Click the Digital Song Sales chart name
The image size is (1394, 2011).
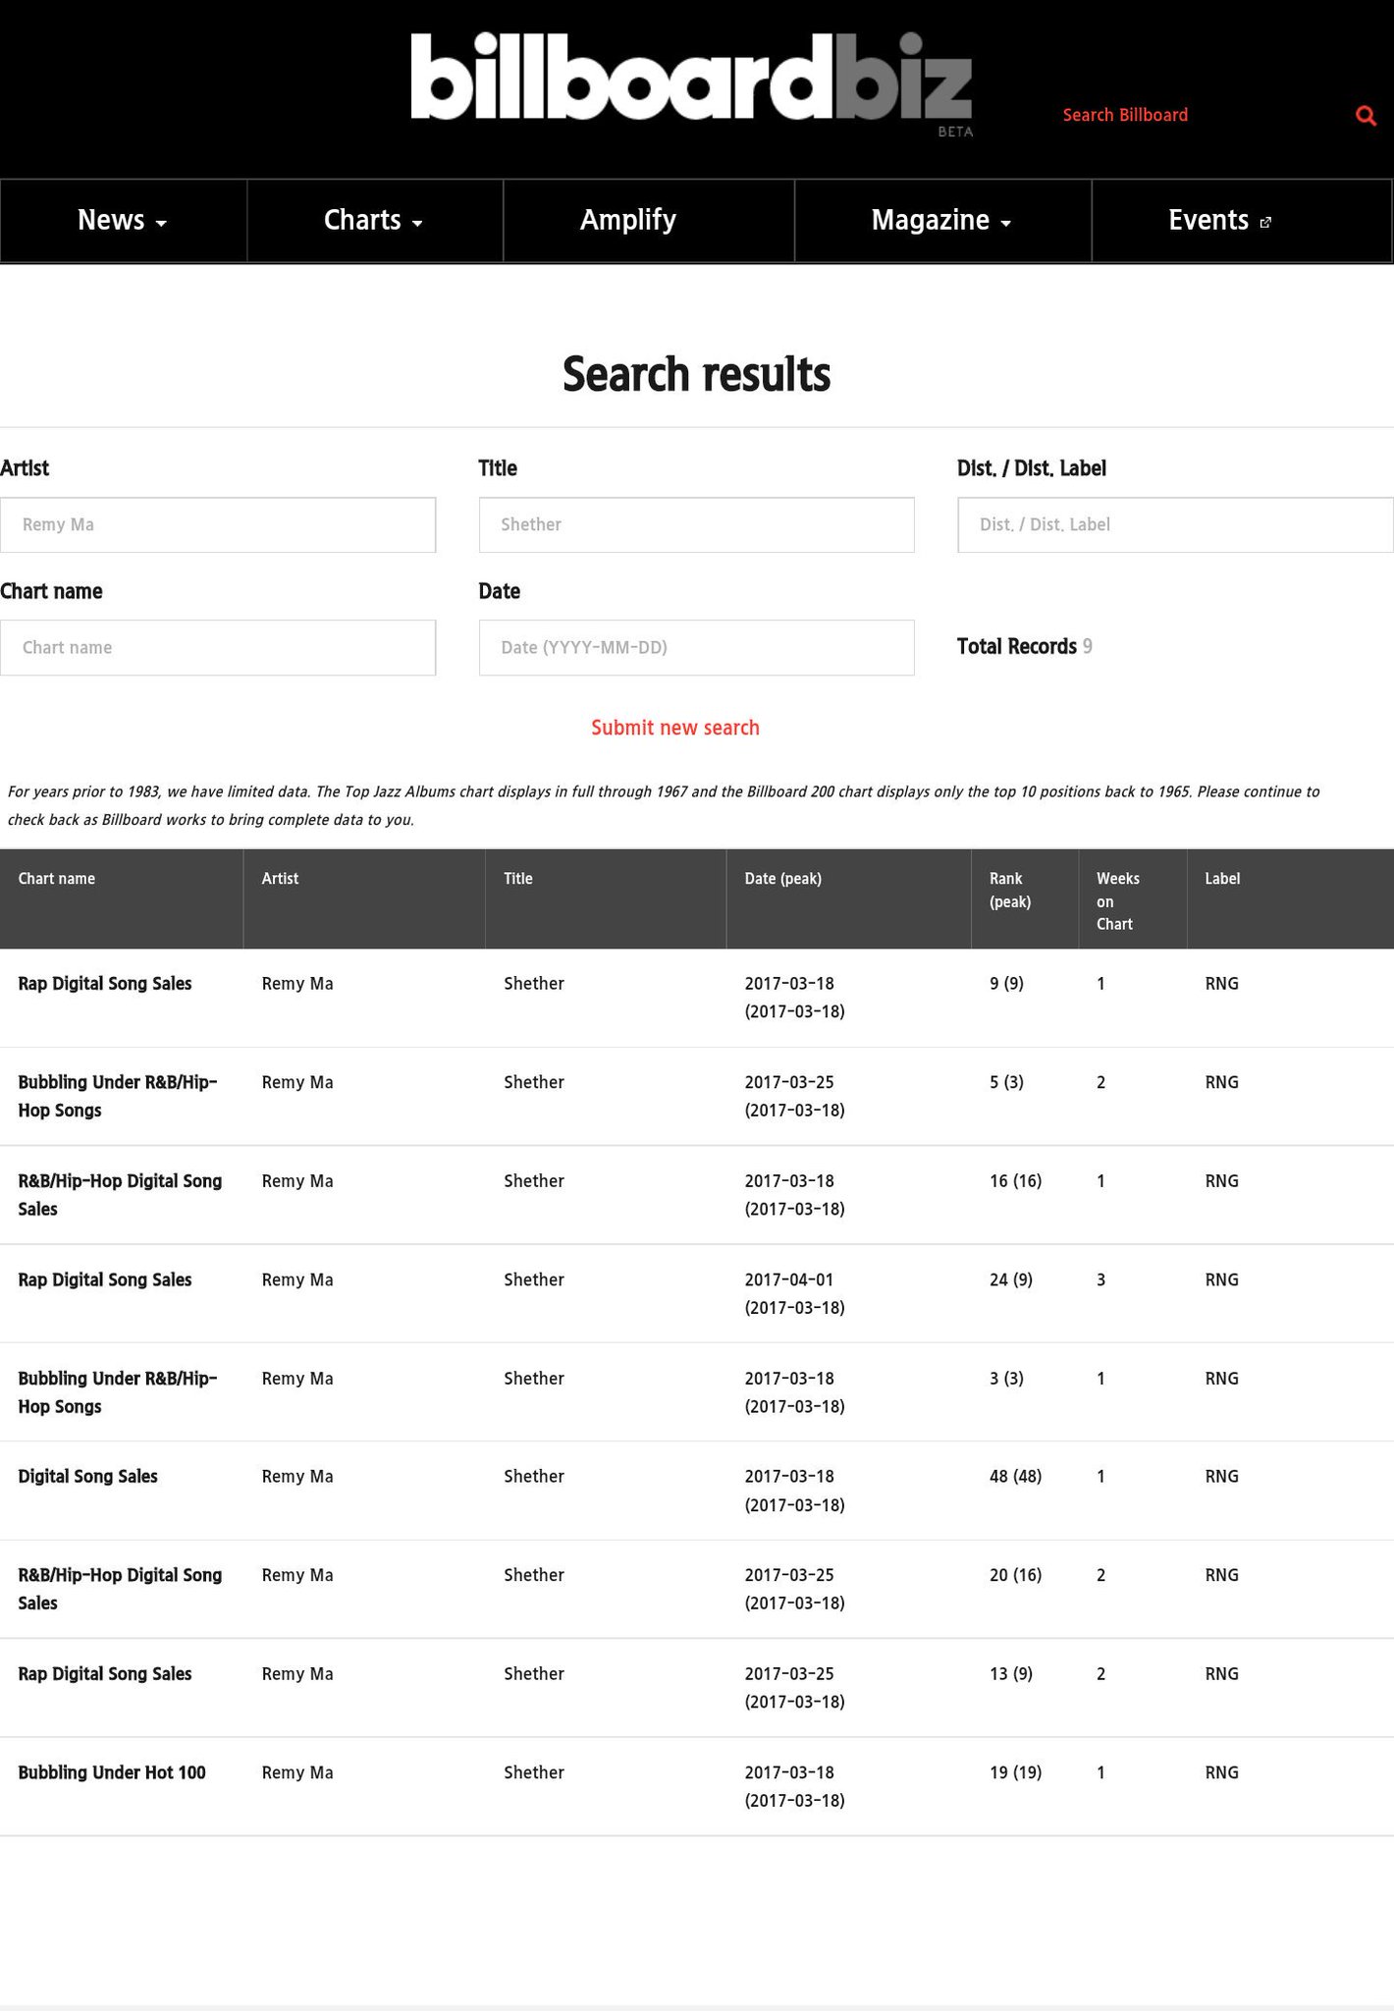coord(87,1477)
